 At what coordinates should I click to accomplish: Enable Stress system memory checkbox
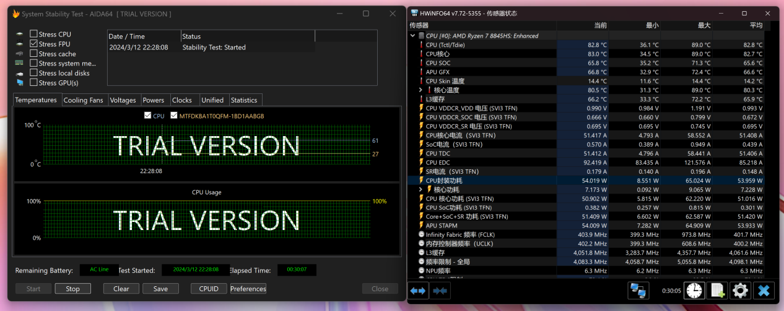[33, 63]
